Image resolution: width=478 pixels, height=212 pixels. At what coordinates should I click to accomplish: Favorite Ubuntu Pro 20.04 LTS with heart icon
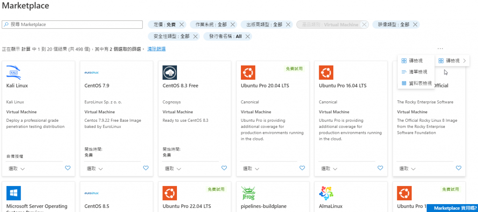pos(302,168)
